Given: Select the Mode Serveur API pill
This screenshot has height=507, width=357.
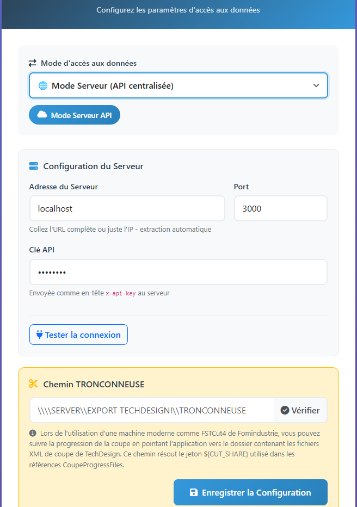Looking at the screenshot, I should (75, 115).
